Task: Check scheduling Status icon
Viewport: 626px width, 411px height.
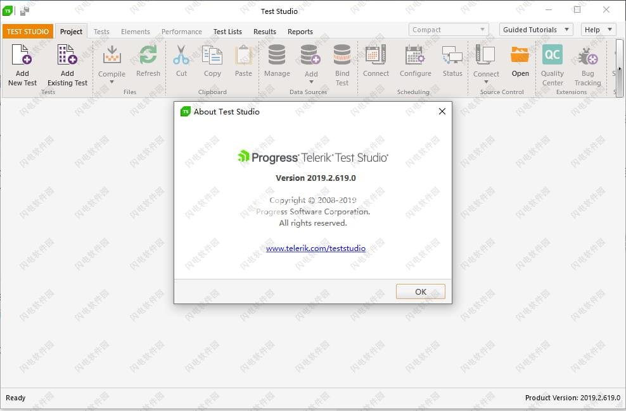Action: pyautogui.click(x=452, y=54)
